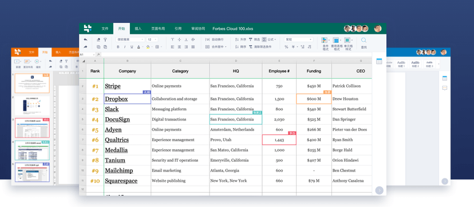The image size is (474, 207).
Task: Click the undo arrow icon
Action: [85, 39]
